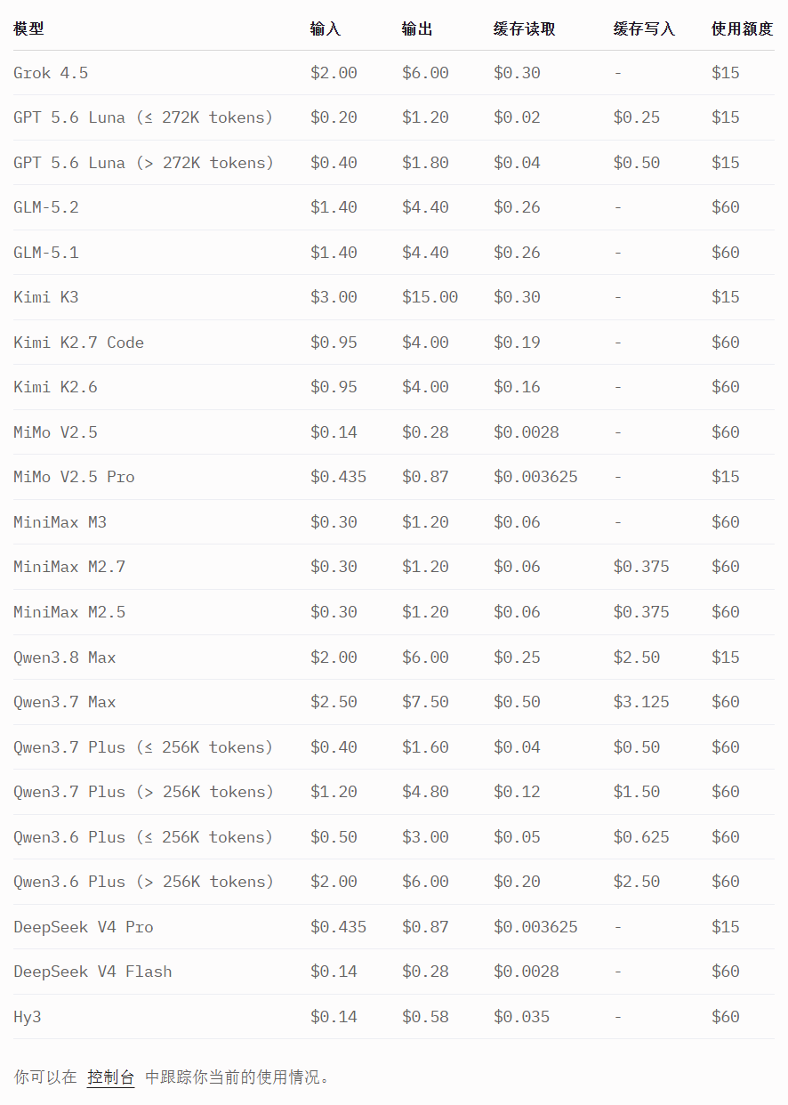Click the $15.00 output price for Kimi K3
The image size is (788, 1105).
point(430,297)
